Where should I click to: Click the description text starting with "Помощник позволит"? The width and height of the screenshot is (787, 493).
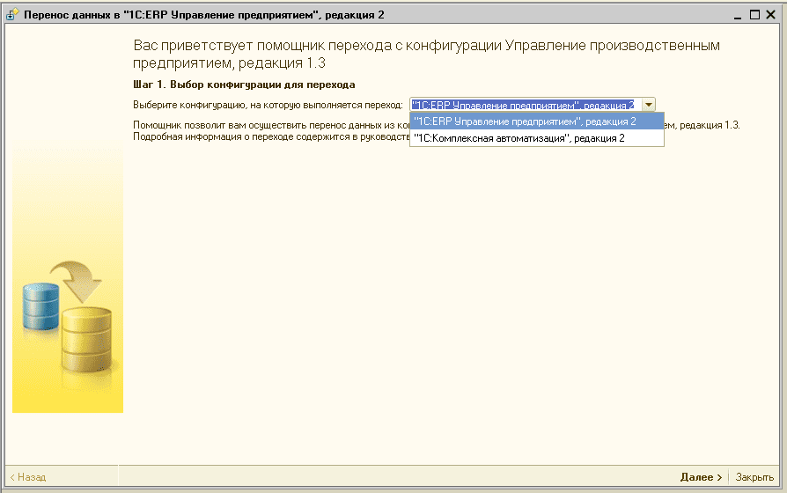click(x=269, y=125)
